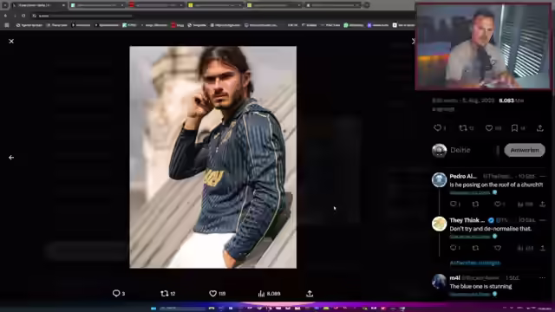Click 'Is he posing on the roof' comment text
The width and height of the screenshot is (555, 312).
tap(496, 185)
